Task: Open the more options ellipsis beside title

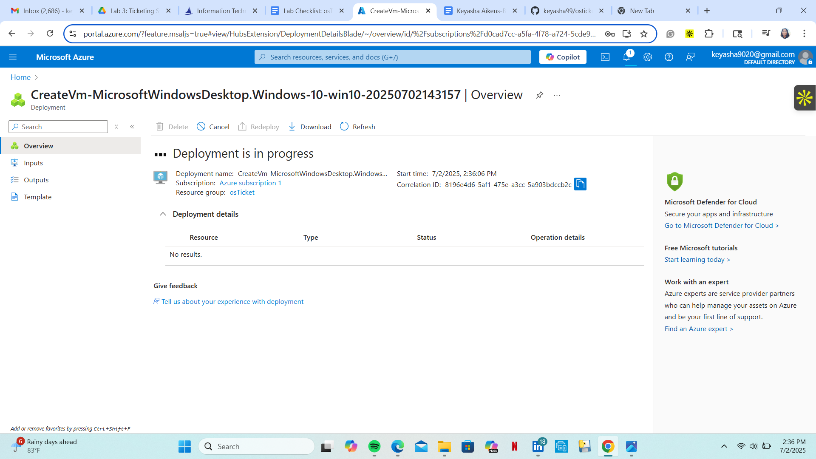Action: [x=557, y=95]
